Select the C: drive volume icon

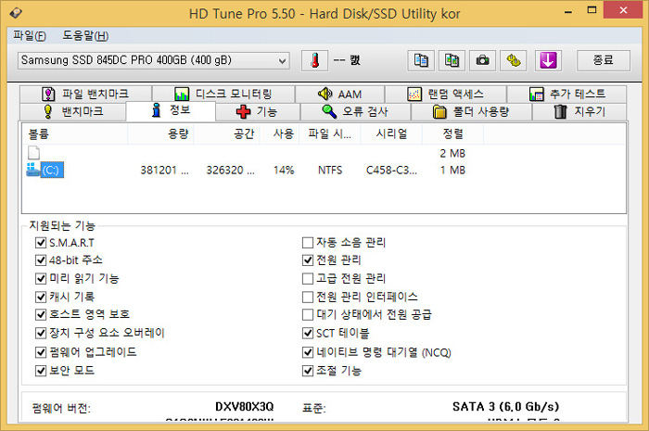pos(35,170)
